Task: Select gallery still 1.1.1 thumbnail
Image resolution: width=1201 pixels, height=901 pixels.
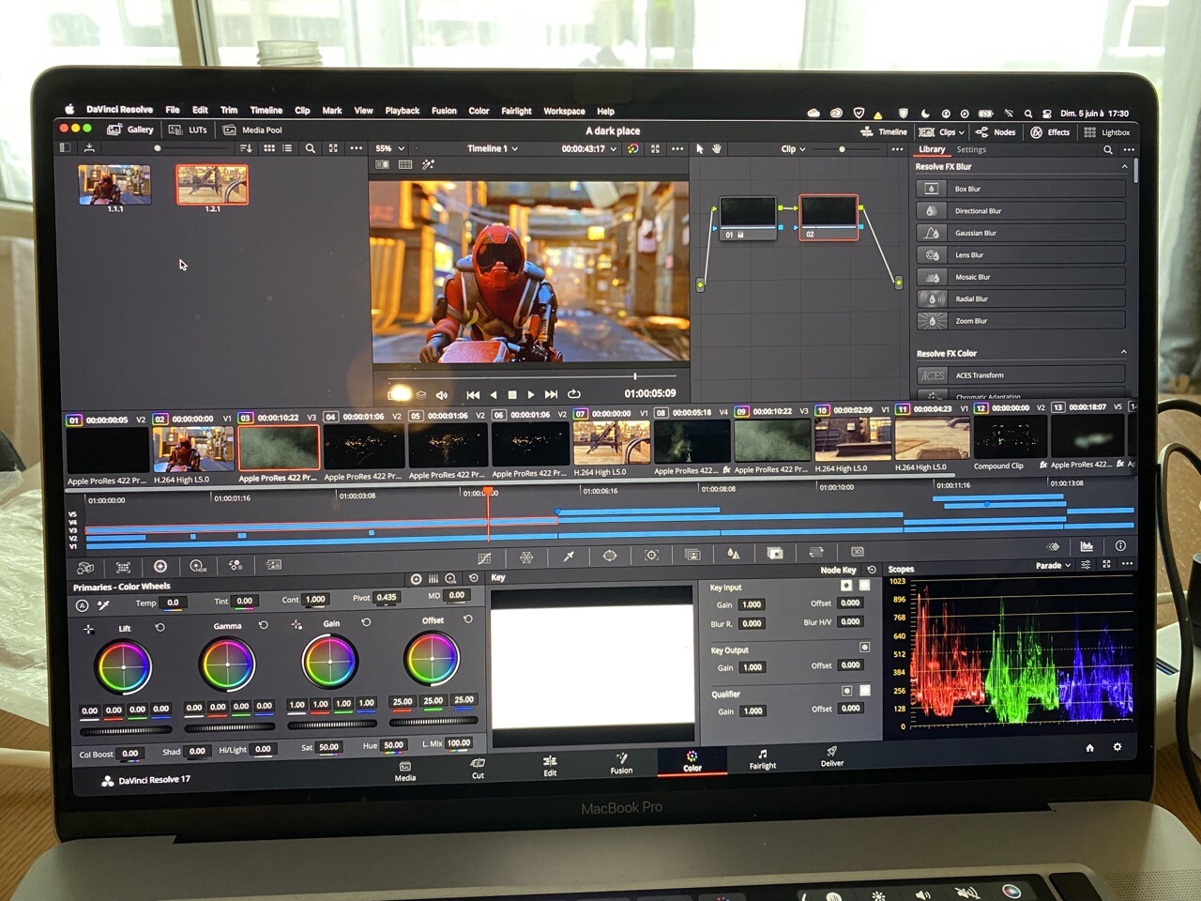Action: pyautogui.click(x=114, y=185)
